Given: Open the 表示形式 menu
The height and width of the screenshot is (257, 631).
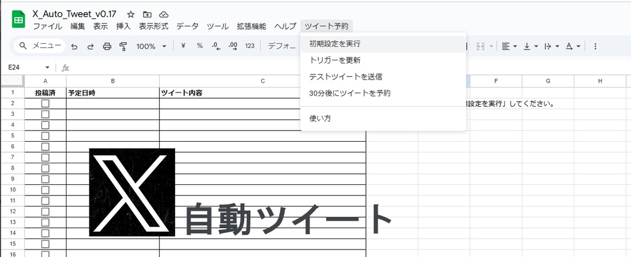Looking at the screenshot, I should point(153,27).
